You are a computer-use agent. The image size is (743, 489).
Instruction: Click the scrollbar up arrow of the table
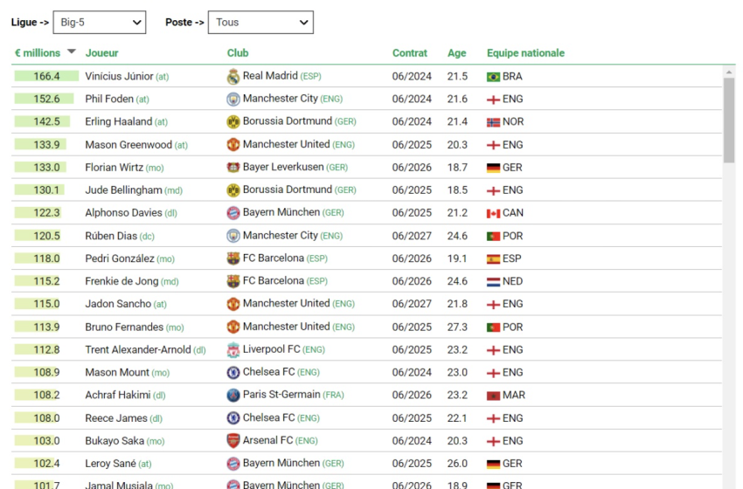(729, 72)
